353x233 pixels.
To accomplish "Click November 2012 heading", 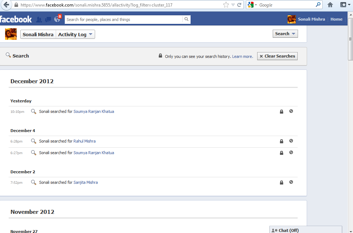I will pos(33,212).
